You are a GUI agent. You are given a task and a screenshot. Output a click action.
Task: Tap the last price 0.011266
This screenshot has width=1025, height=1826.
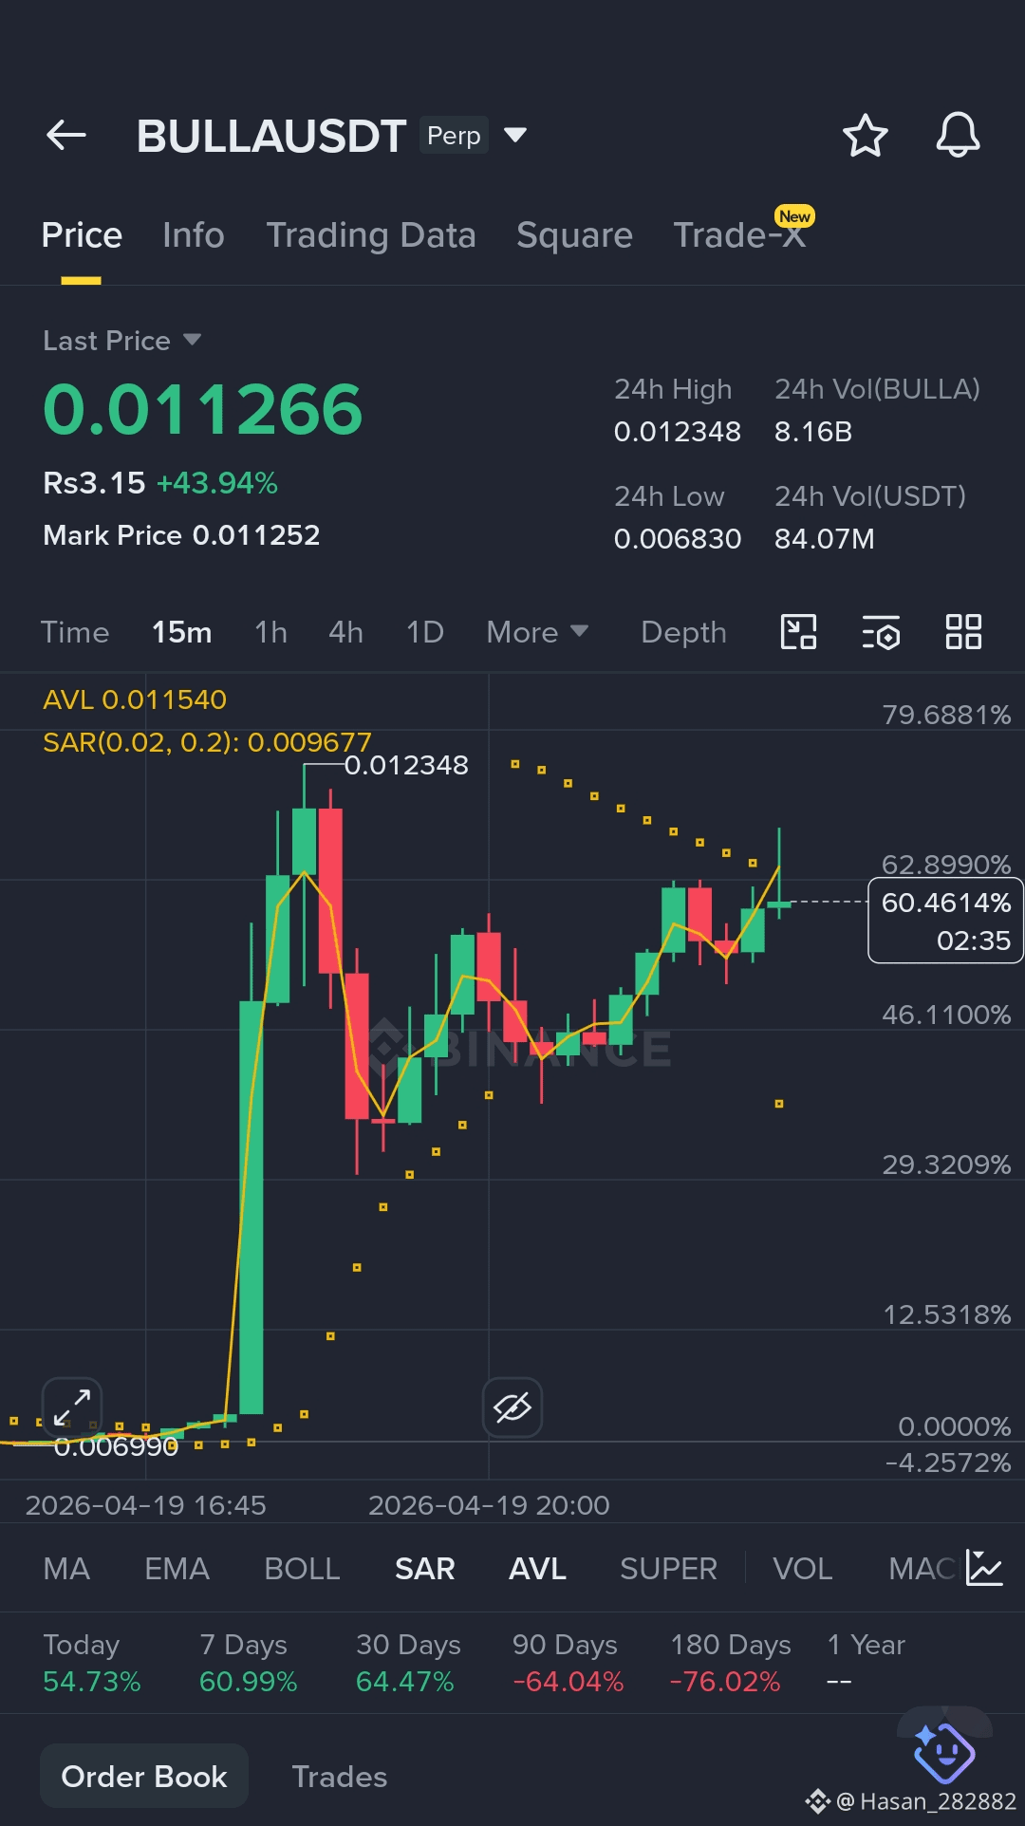point(203,410)
